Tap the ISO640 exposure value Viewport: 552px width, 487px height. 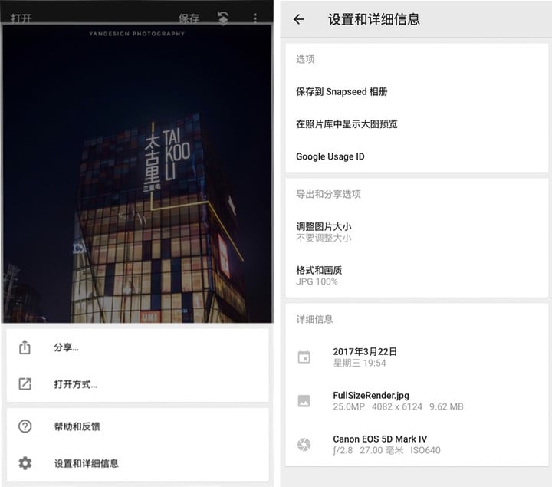(426, 450)
